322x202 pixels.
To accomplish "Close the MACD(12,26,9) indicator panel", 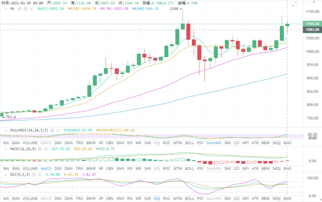I will [46, 149].
